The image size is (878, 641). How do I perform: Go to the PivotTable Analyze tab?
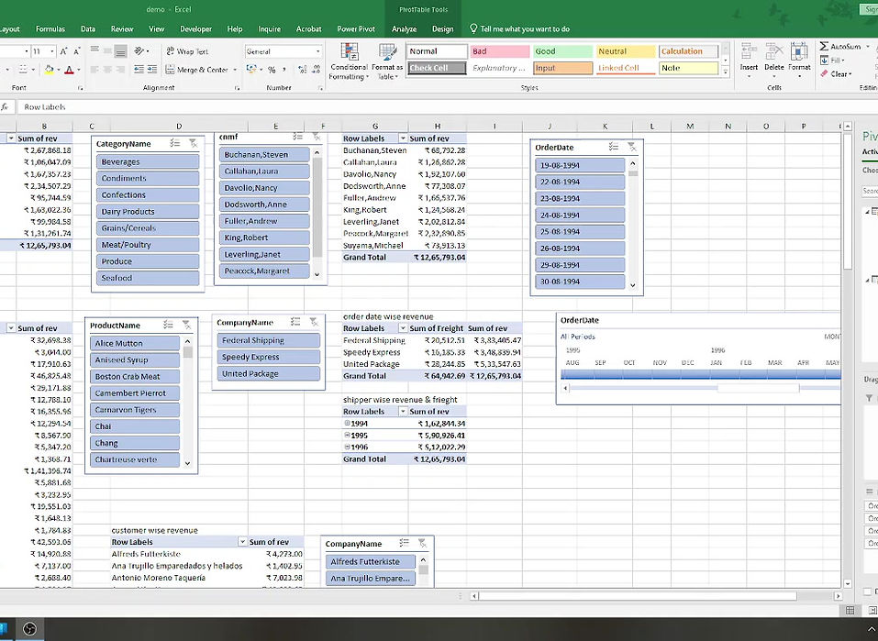[404, 29]
